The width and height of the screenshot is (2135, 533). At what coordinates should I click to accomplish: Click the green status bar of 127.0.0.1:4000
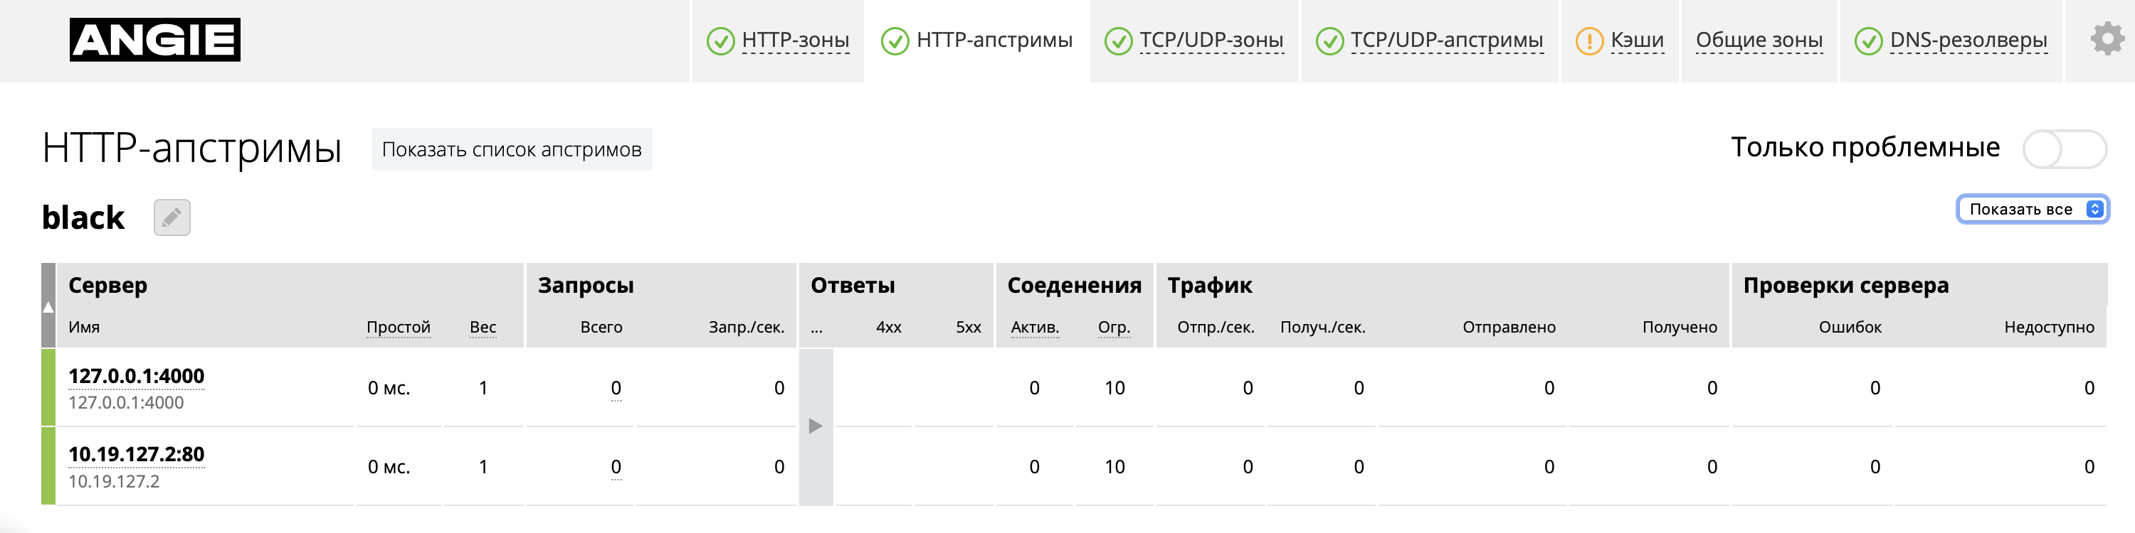(48, 387)
